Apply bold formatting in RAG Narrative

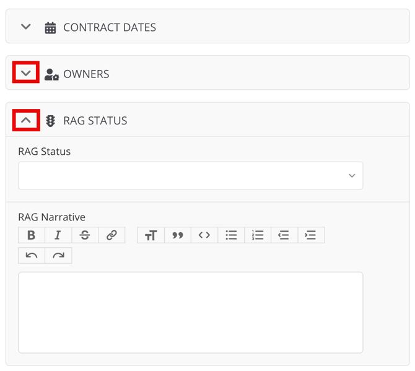click(x=32, y=235)
